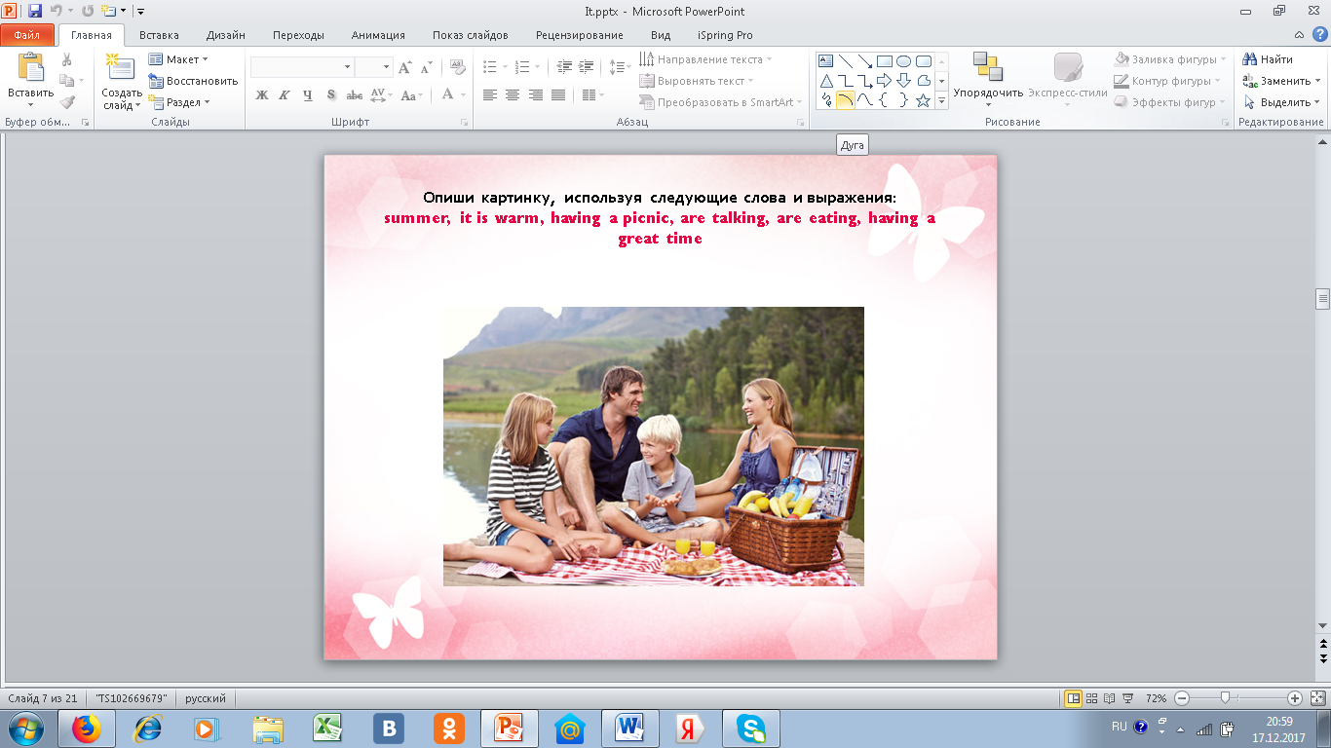Screen dimensions: 1331x748
Task: Pick the Right Arrow block shape
Action: pos(885,81)
